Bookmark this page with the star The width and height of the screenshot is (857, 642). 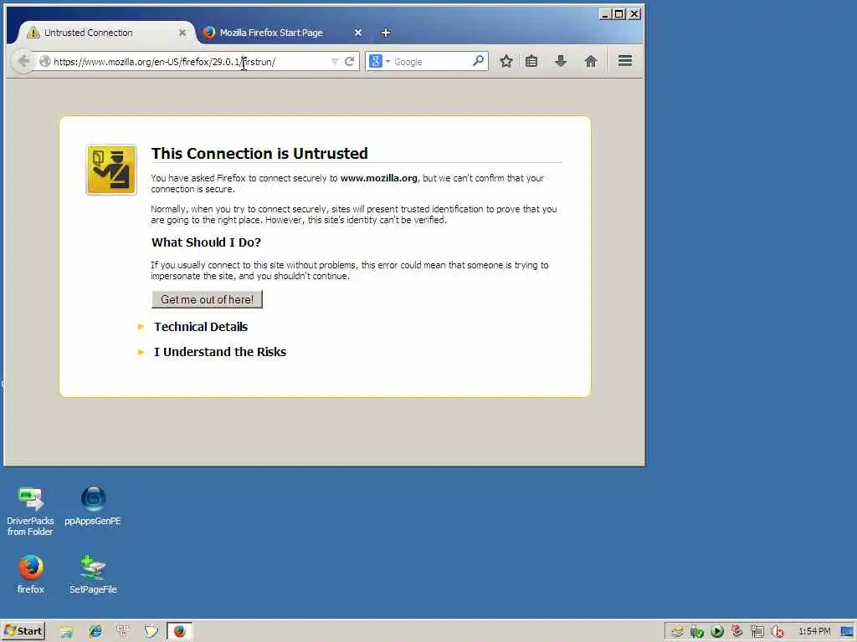click(506, 61)
